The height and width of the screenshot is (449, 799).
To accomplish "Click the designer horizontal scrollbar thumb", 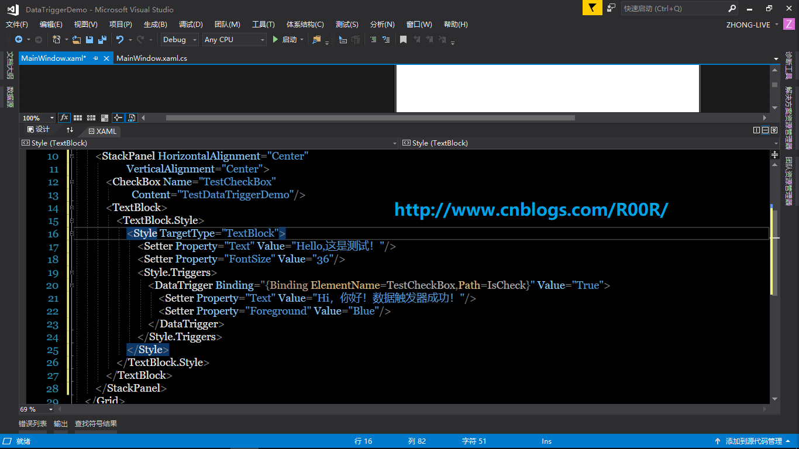I will pyautogui.click(x=370, y=118).
